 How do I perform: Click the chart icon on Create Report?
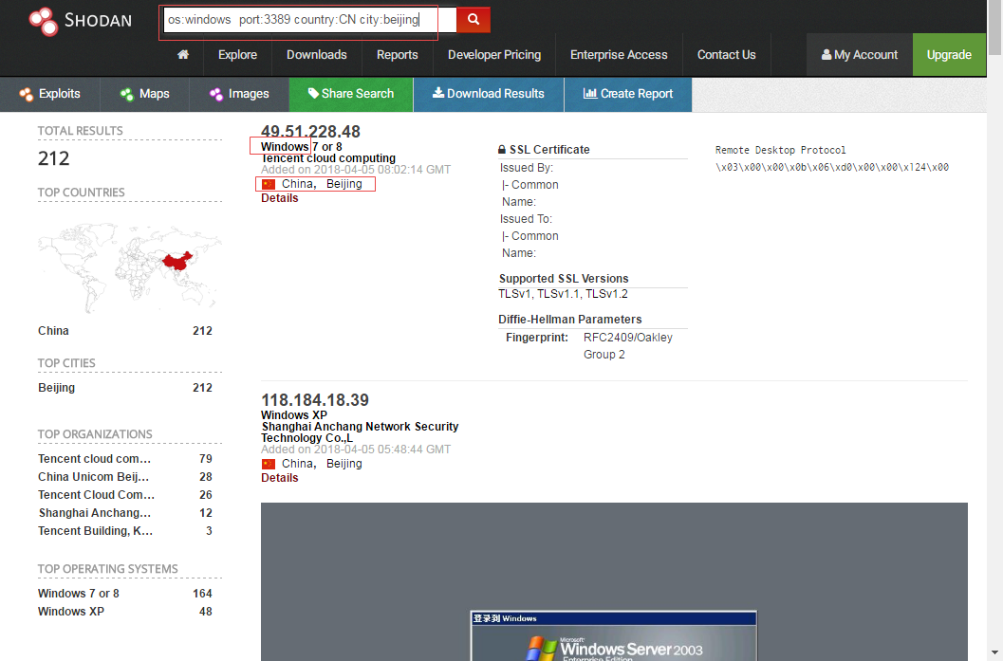click(x=590, y=93)
